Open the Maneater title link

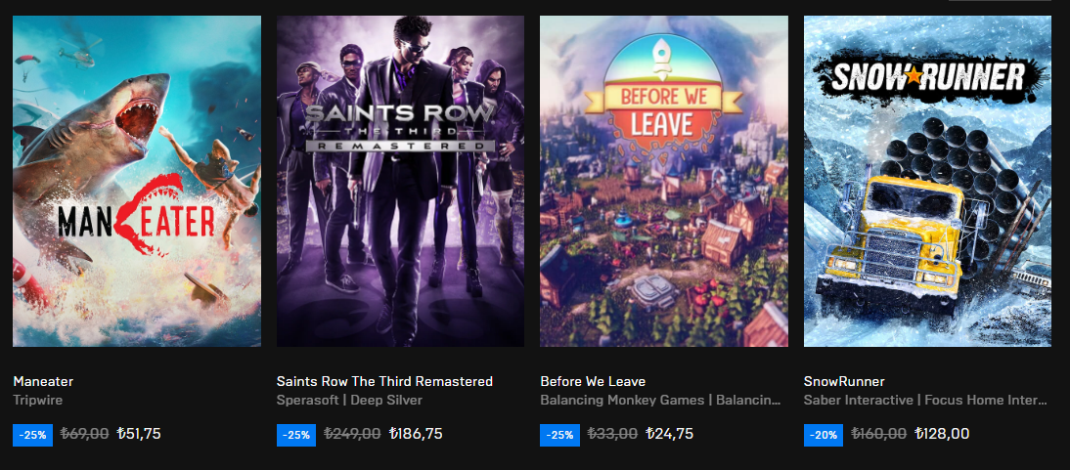(43, 381)
